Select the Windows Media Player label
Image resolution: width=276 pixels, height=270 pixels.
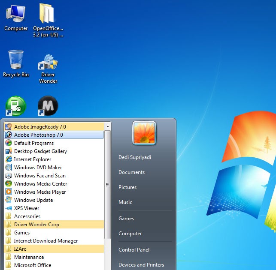click(40, 192)
